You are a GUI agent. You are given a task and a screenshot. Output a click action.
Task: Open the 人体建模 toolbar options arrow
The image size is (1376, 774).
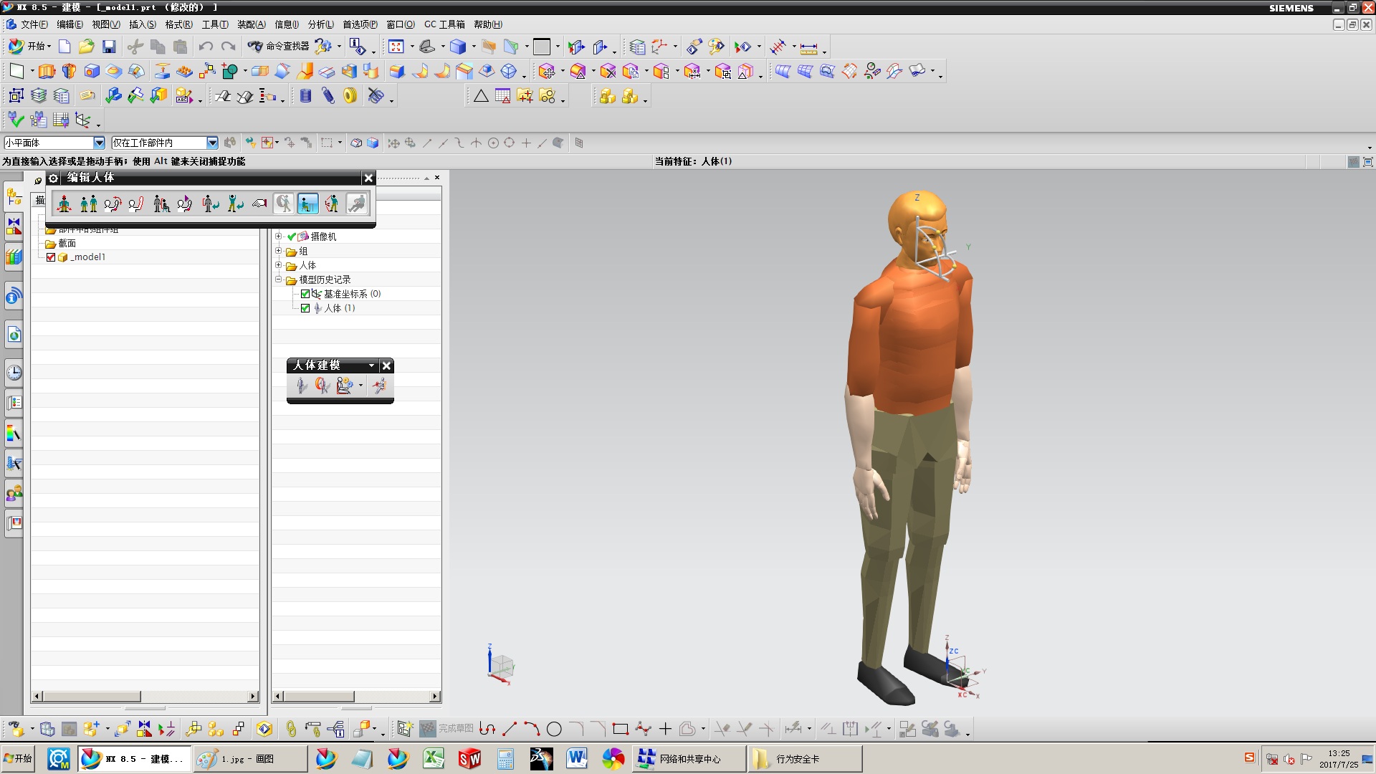coord(371,365)
